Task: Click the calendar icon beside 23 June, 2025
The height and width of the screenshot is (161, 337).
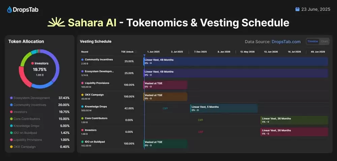Action: 298,9
